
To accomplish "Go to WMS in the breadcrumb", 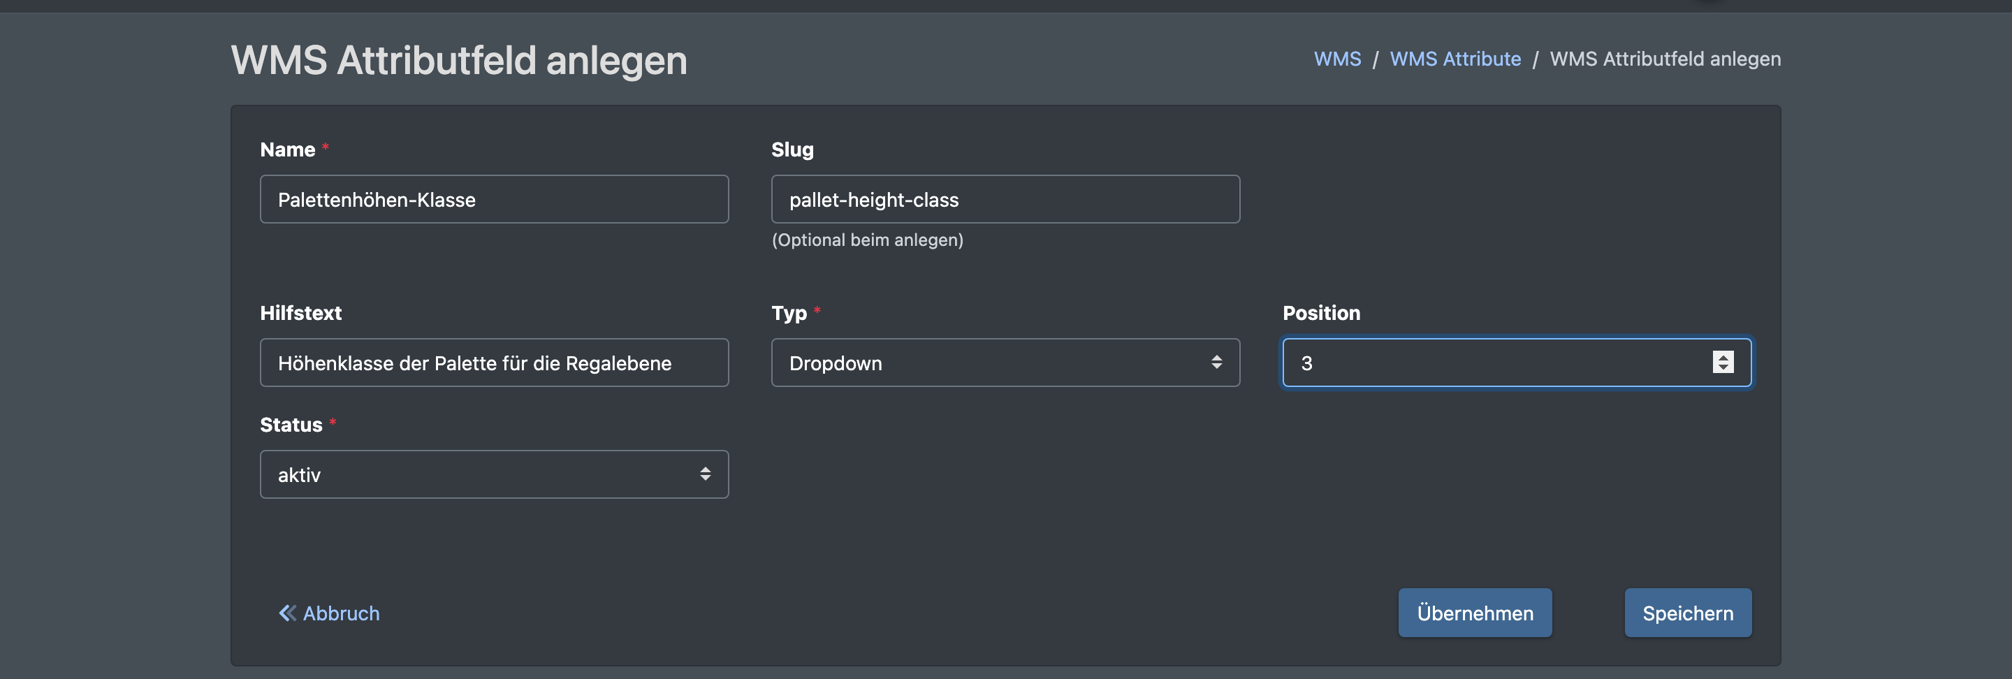I will 1337,59.
